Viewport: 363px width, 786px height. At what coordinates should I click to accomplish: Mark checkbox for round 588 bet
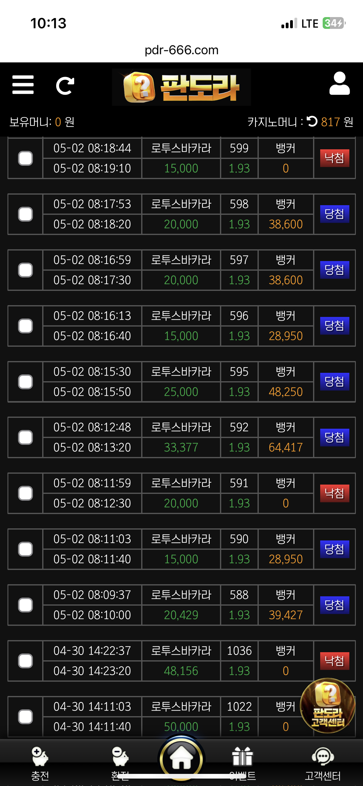(25, 605)
